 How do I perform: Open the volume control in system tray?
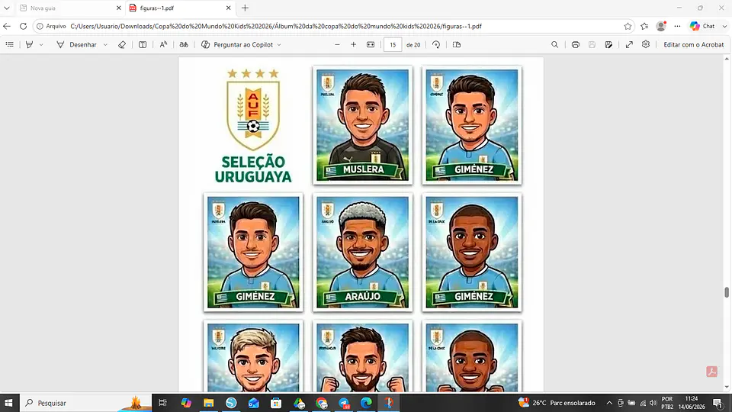click(x=653, y=403)
